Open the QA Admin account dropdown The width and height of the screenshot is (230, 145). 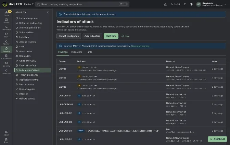tap(211, 4)
